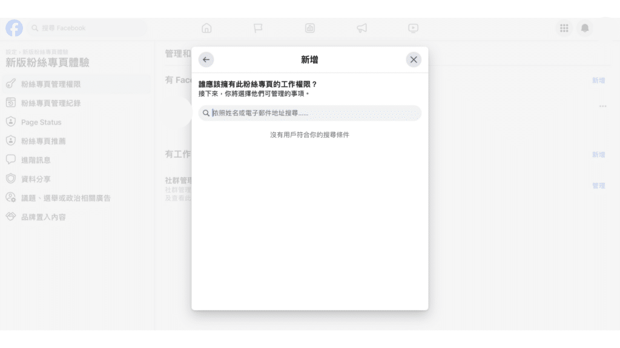Image resolution: width=620 pixels, height=348 pixels.
Task: Click the 搜尋 Facebook search box
Action: (88, 28)
